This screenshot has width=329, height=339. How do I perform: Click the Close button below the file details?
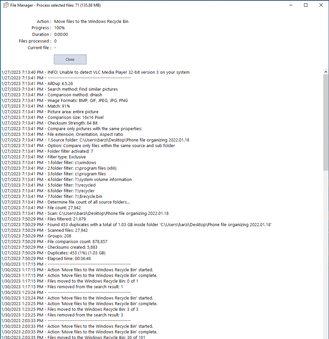pyautogui.click(x=70, y=59)
